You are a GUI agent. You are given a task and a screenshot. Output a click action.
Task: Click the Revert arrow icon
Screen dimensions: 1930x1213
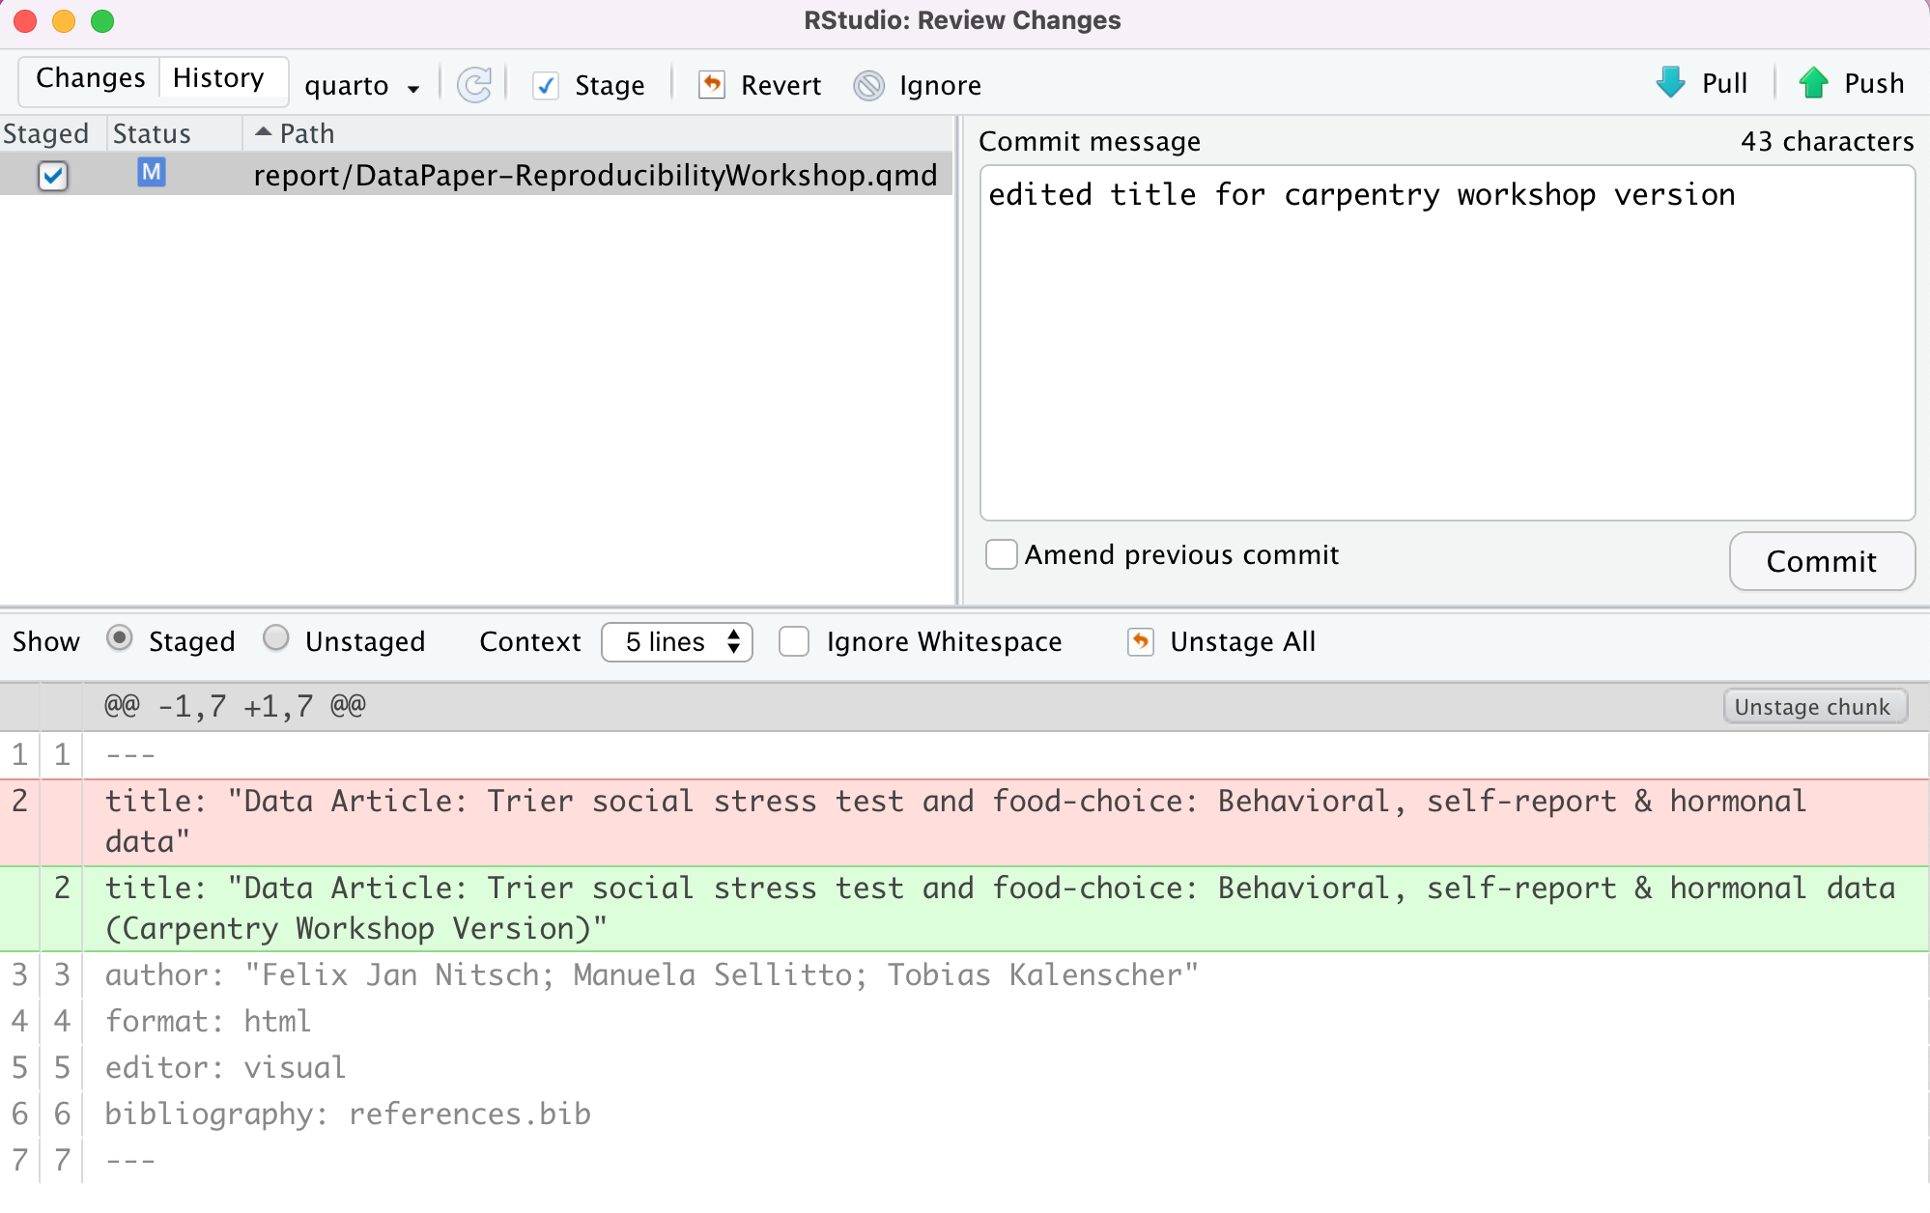[x=712, y=85]
